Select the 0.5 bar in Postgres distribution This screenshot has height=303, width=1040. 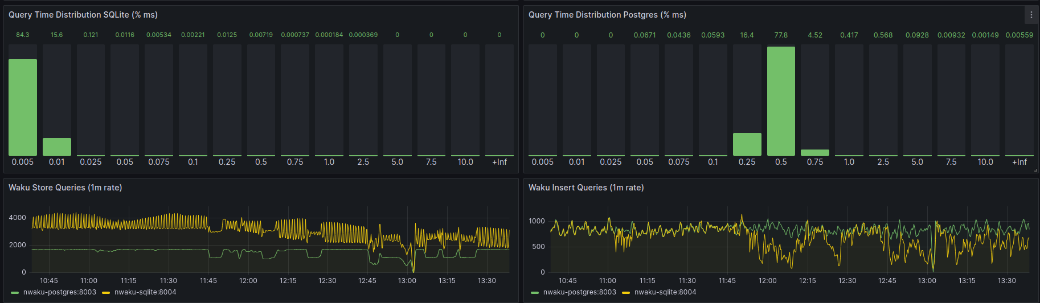[x=781, y=101]
